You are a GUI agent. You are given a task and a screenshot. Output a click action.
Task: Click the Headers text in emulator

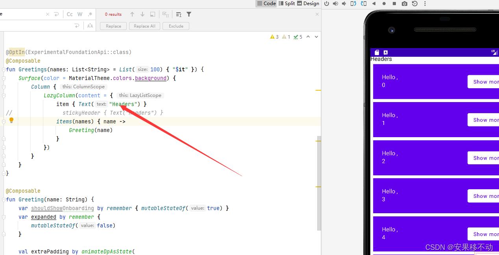click(x=381, y=59)
